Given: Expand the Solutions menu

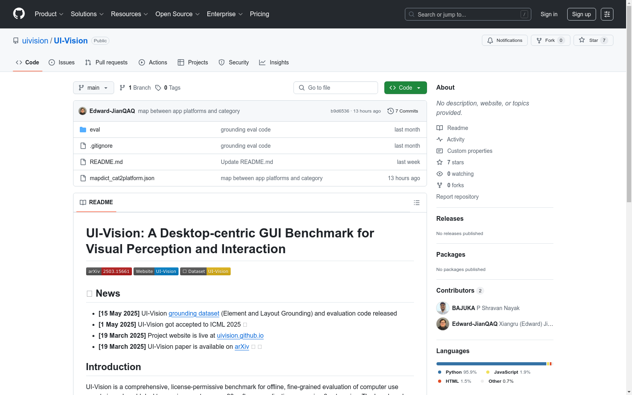Looking at the screenshot, I should (87, 14).
